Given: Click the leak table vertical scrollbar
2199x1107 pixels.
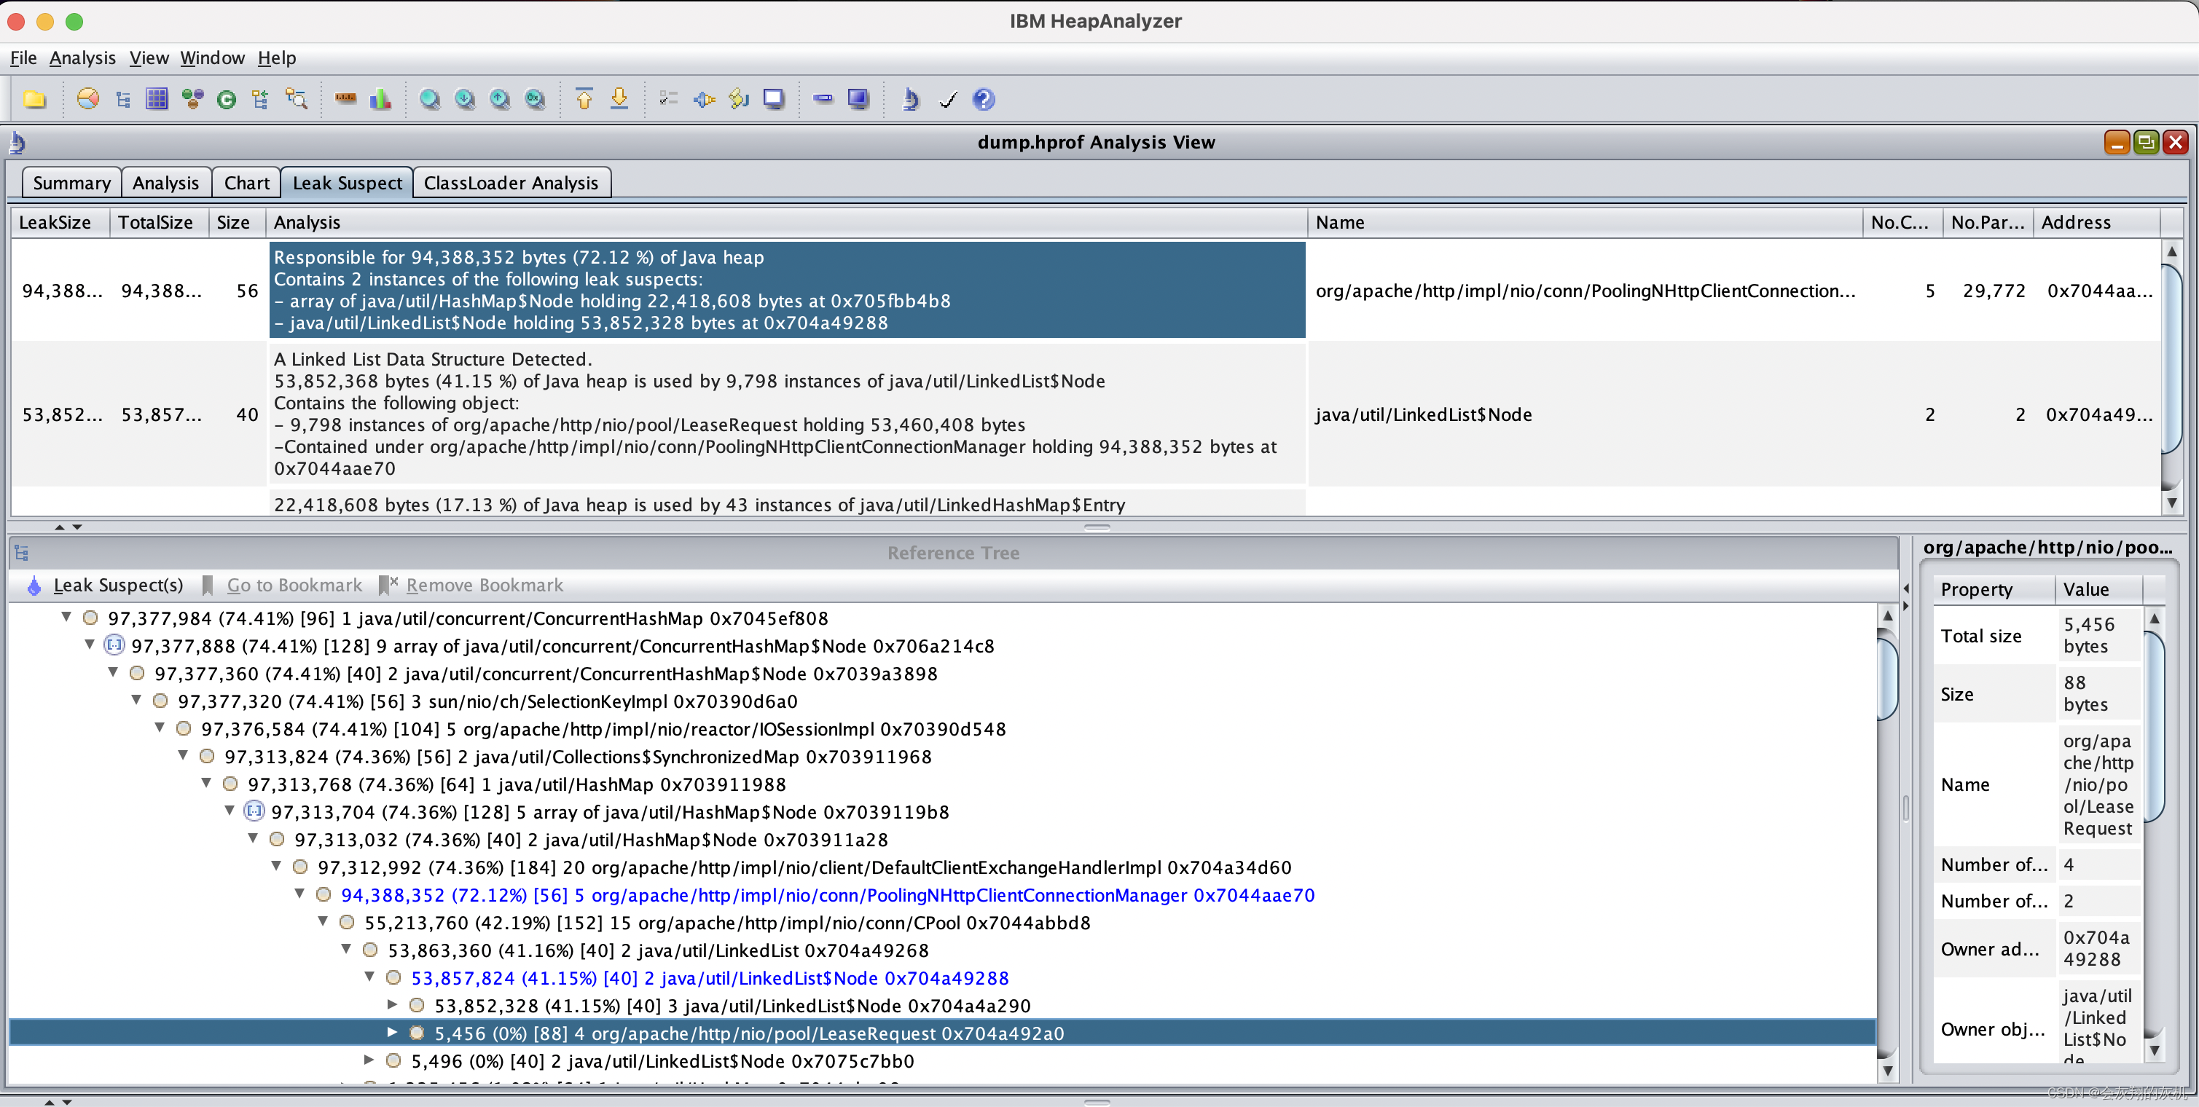Looking at the screenshot, I should (2172, 377).
